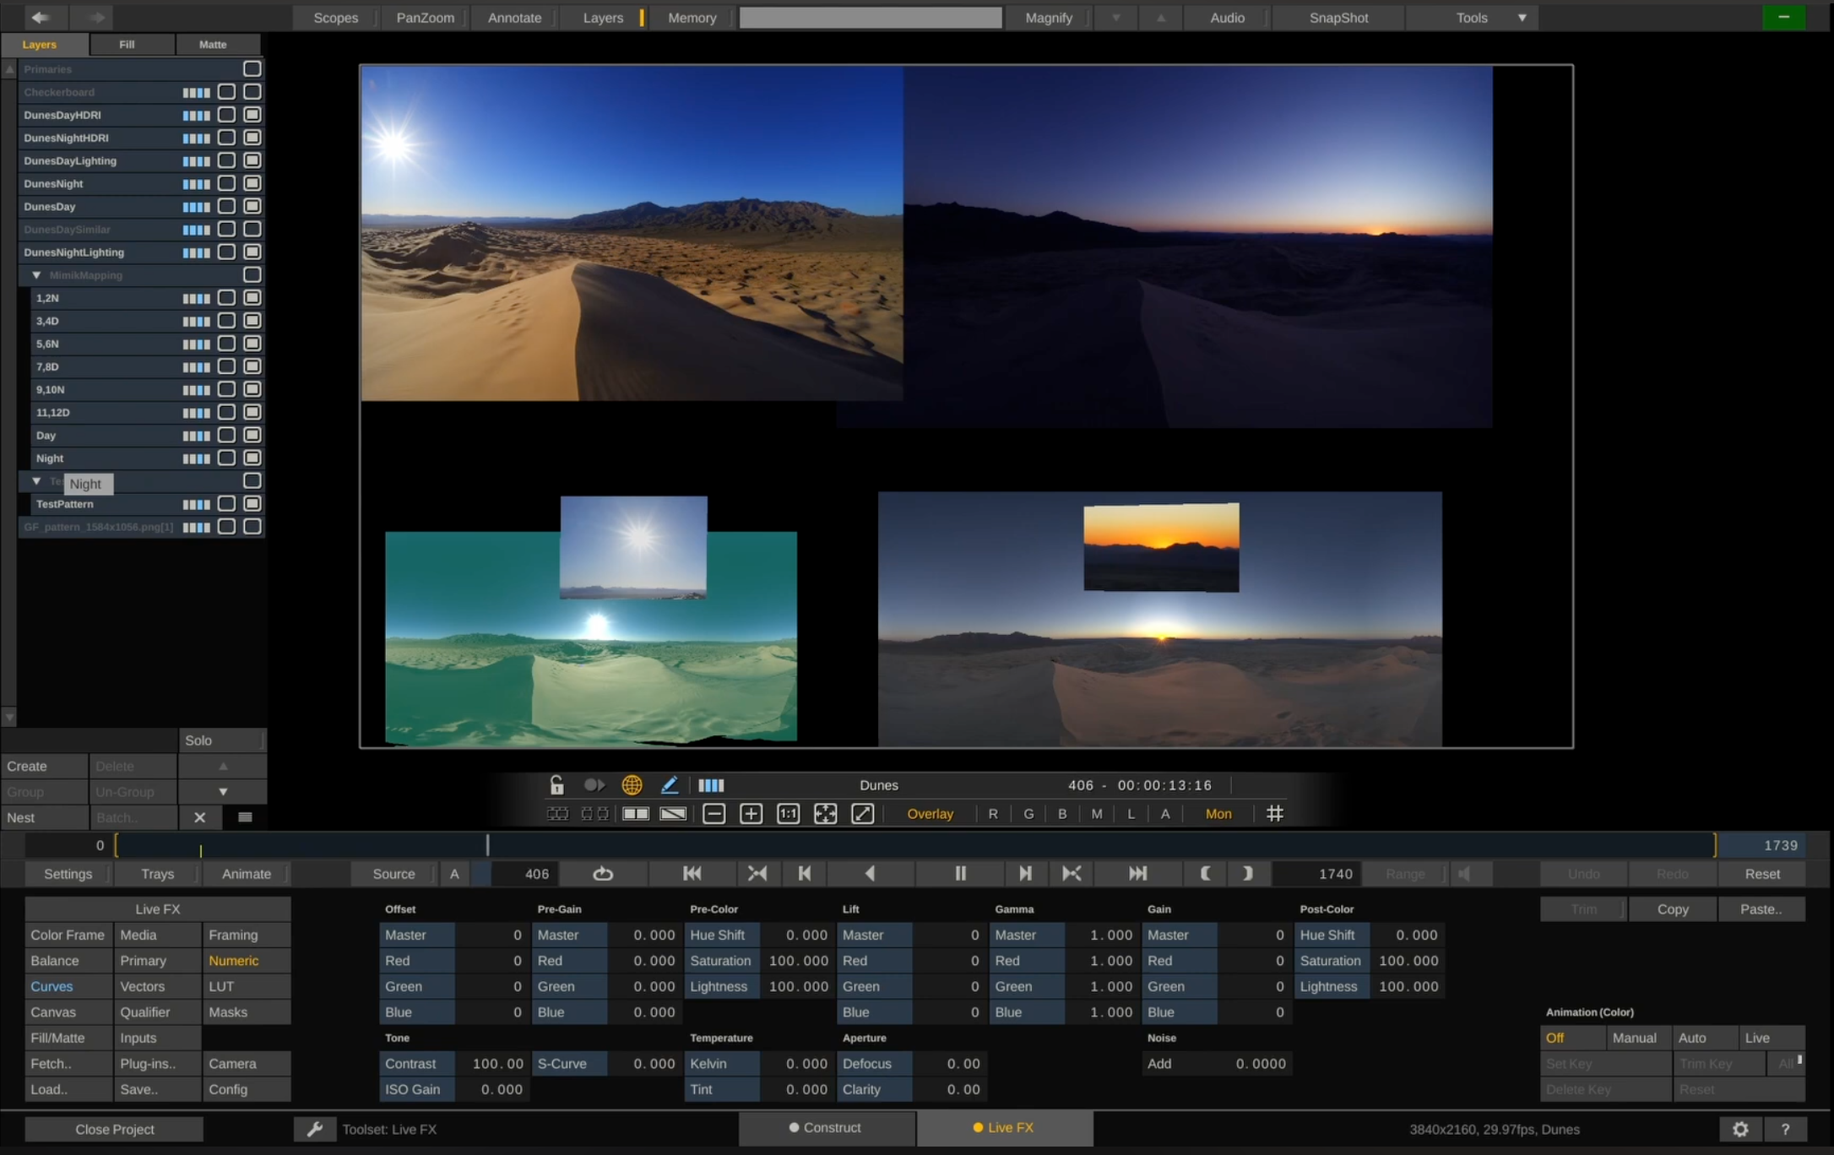This screenshot has width=1834, height=1155.
Task: Click the zoom out minus icon
Action: (714, 814)
